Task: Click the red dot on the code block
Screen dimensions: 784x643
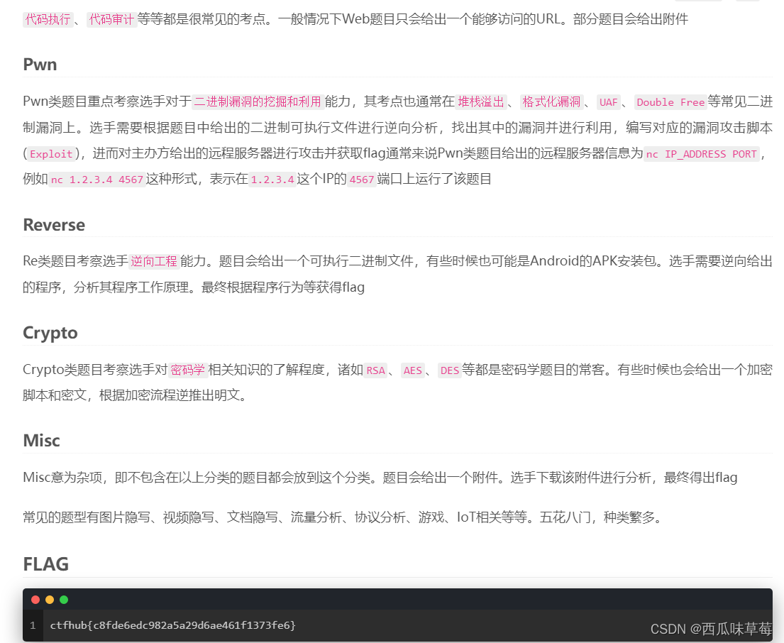Action: [35, 599]
